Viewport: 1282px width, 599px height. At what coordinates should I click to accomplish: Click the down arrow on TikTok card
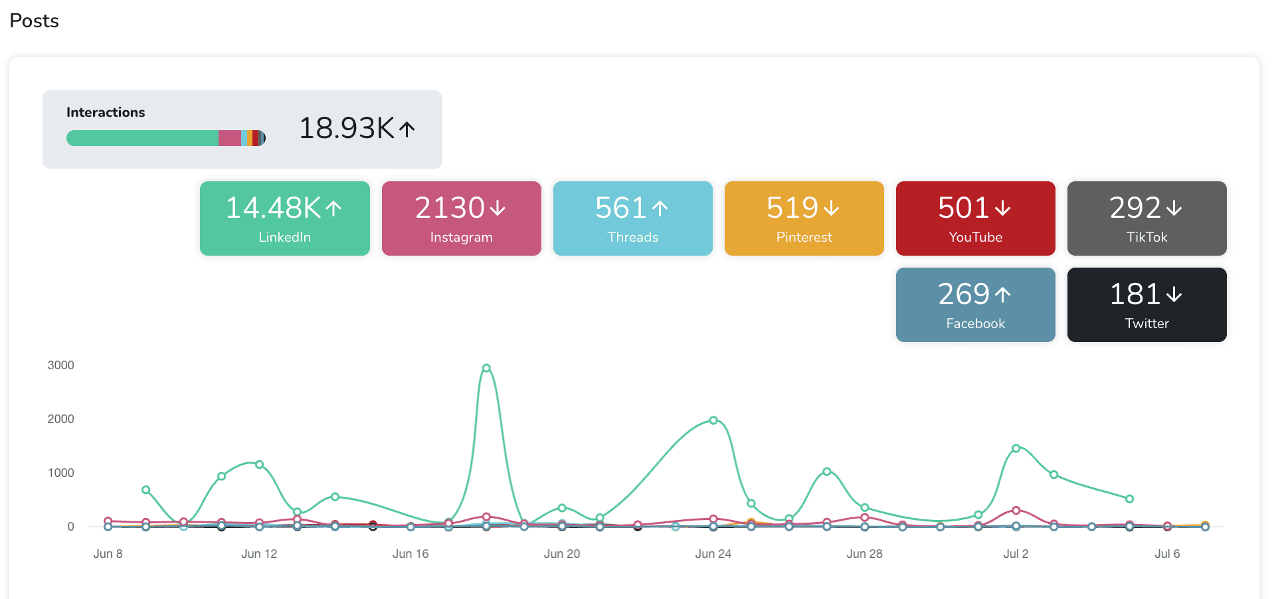1174,209
